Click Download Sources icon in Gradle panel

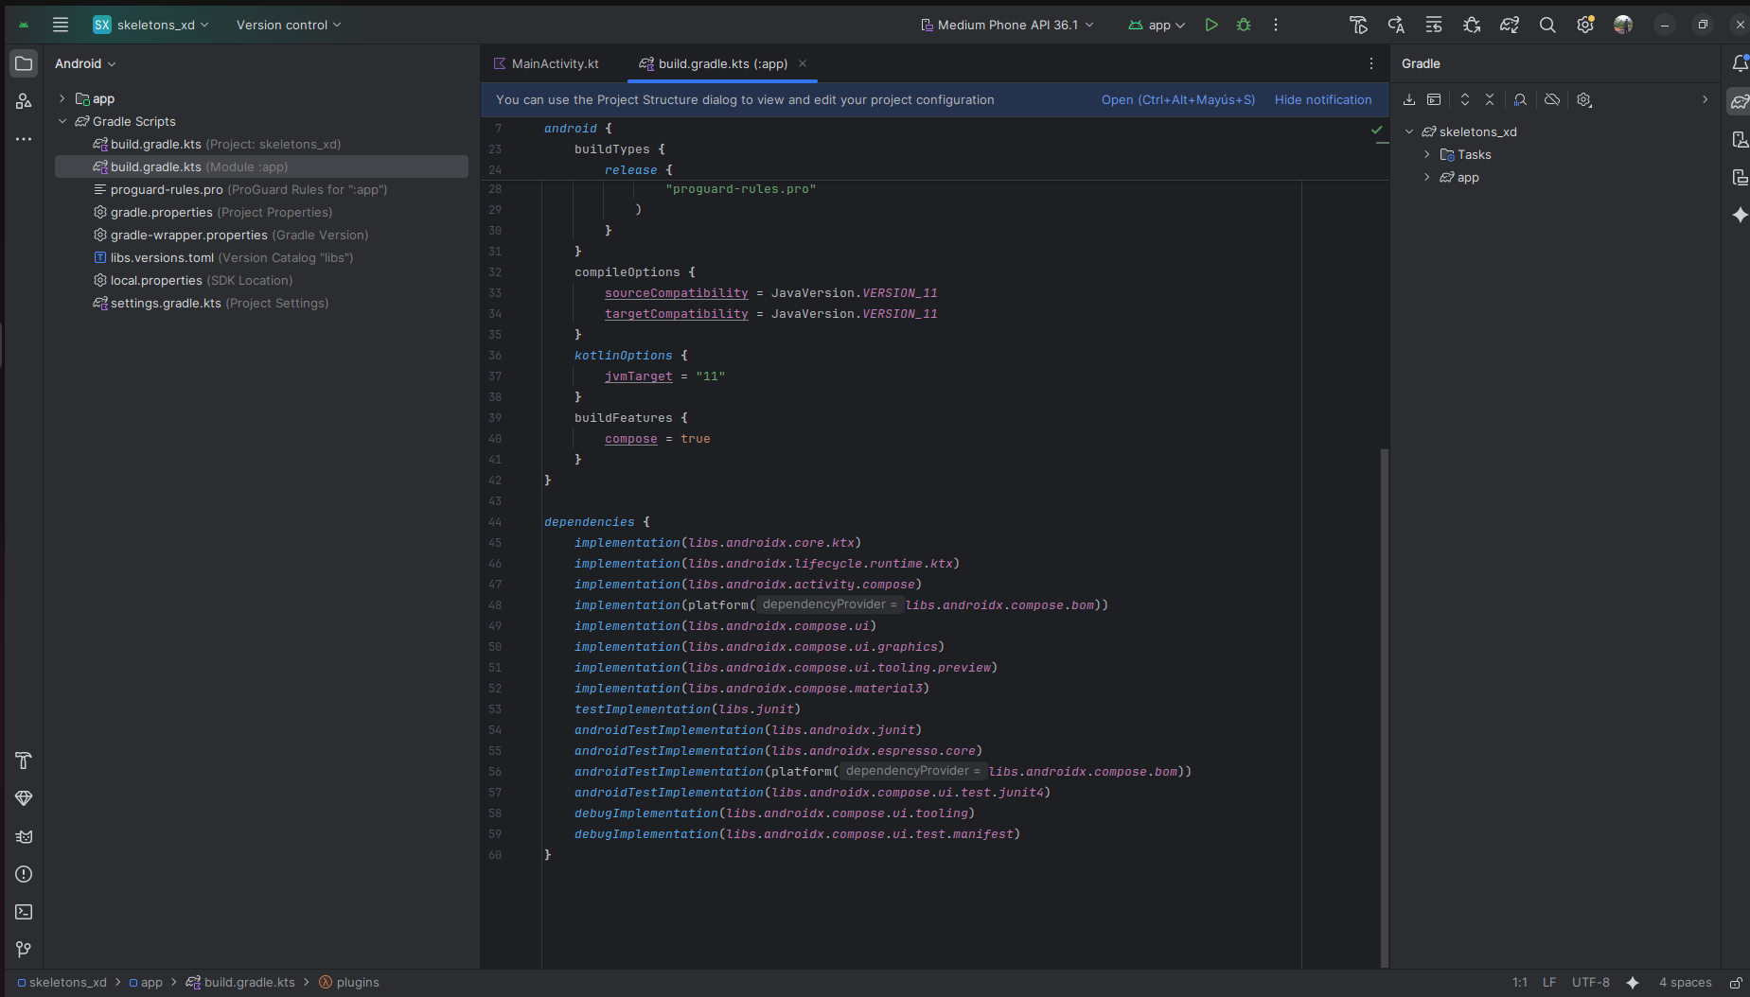1409,99
